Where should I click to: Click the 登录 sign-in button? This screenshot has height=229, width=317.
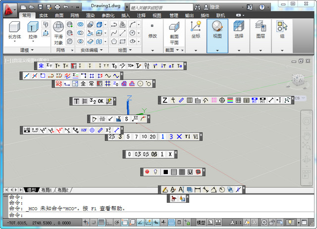click(214, 7)
